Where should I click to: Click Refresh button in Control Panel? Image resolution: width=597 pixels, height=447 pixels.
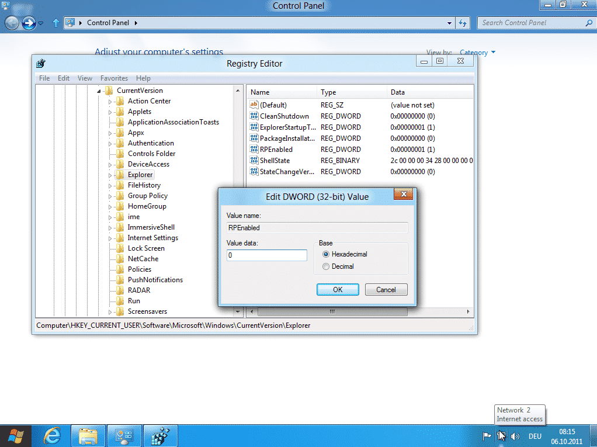463,23
